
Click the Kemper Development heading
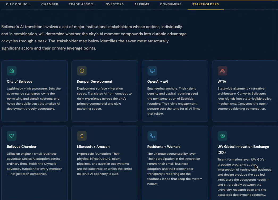95,81
